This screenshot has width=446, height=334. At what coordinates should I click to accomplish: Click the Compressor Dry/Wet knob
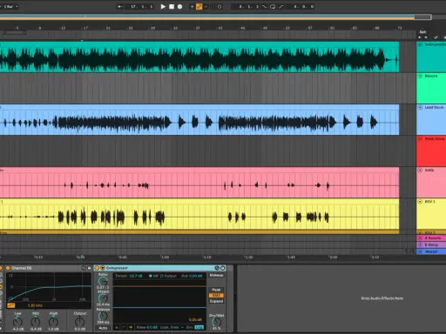pos(216,322)
